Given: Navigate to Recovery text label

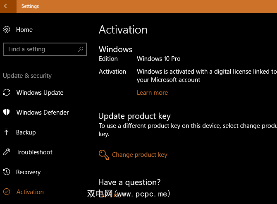Looking at the screenshot, I should 29,172.
